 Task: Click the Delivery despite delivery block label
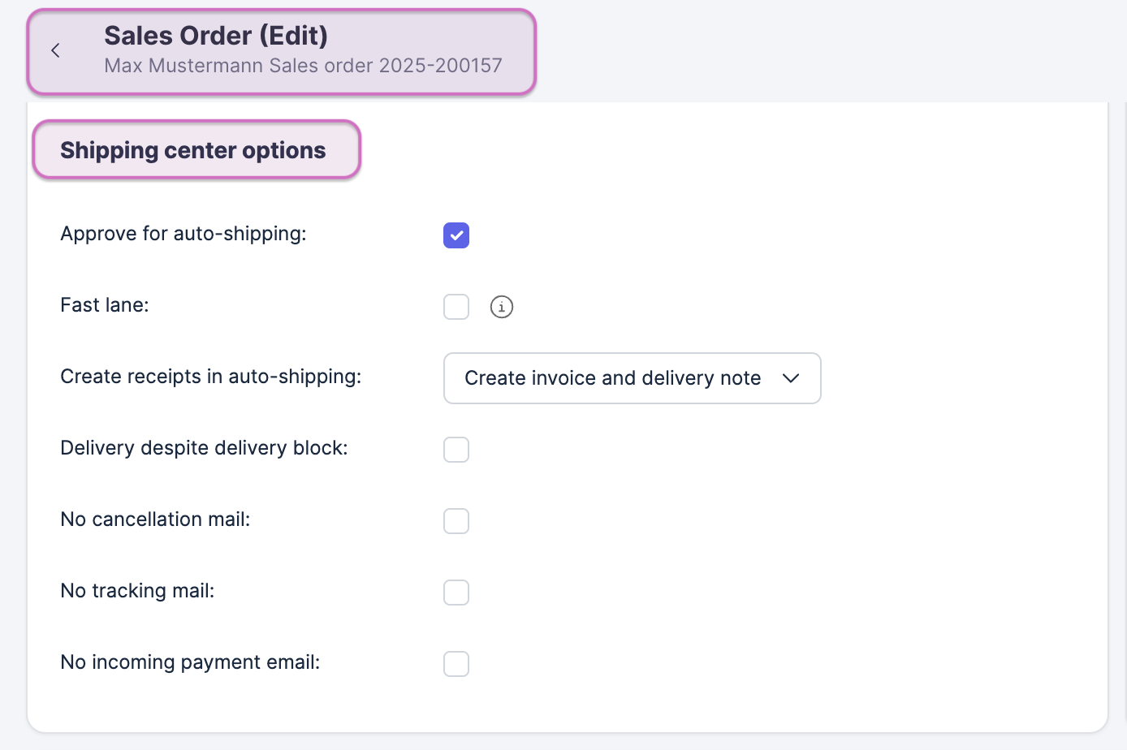pos(204,448)
